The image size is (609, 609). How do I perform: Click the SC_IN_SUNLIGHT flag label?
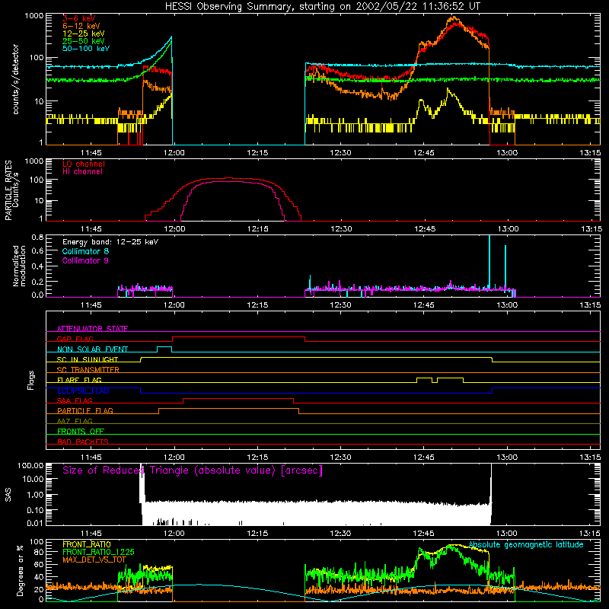pyautogui.click(x=88, y=359)
